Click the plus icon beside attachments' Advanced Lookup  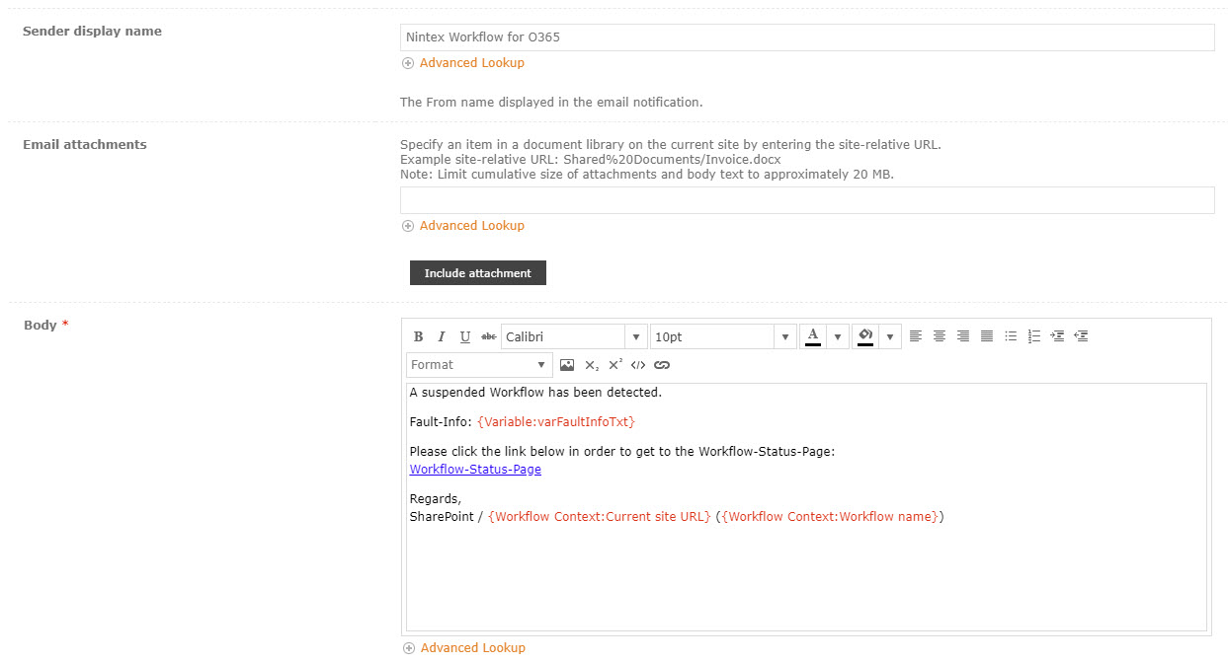pyautogui.click(x=408, y=226)
